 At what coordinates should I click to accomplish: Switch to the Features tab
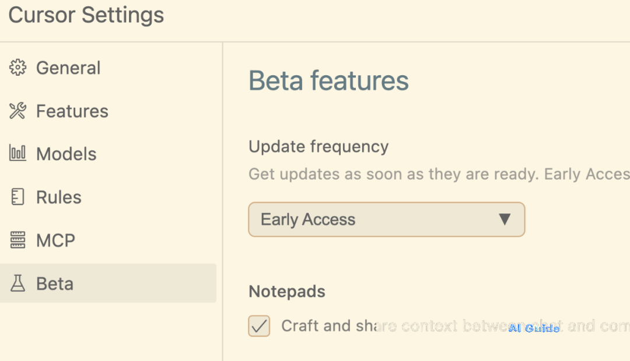click(x=72, y=111)
